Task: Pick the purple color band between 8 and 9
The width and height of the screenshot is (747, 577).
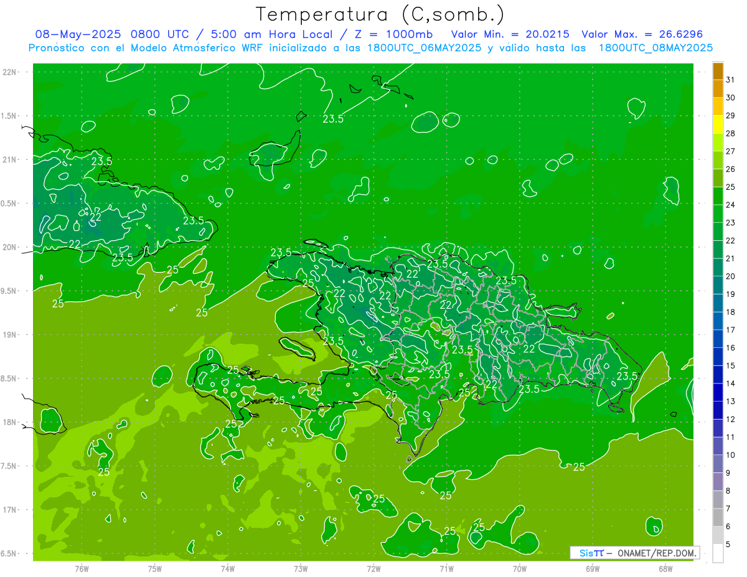Action: [718, 482]
